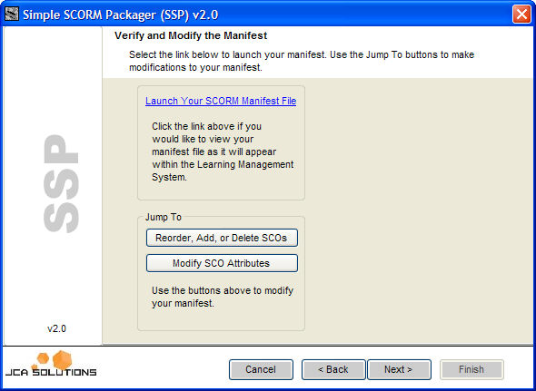
Task: Click the vertical SSP sidebar logo
Action: (x=61, y=183)
